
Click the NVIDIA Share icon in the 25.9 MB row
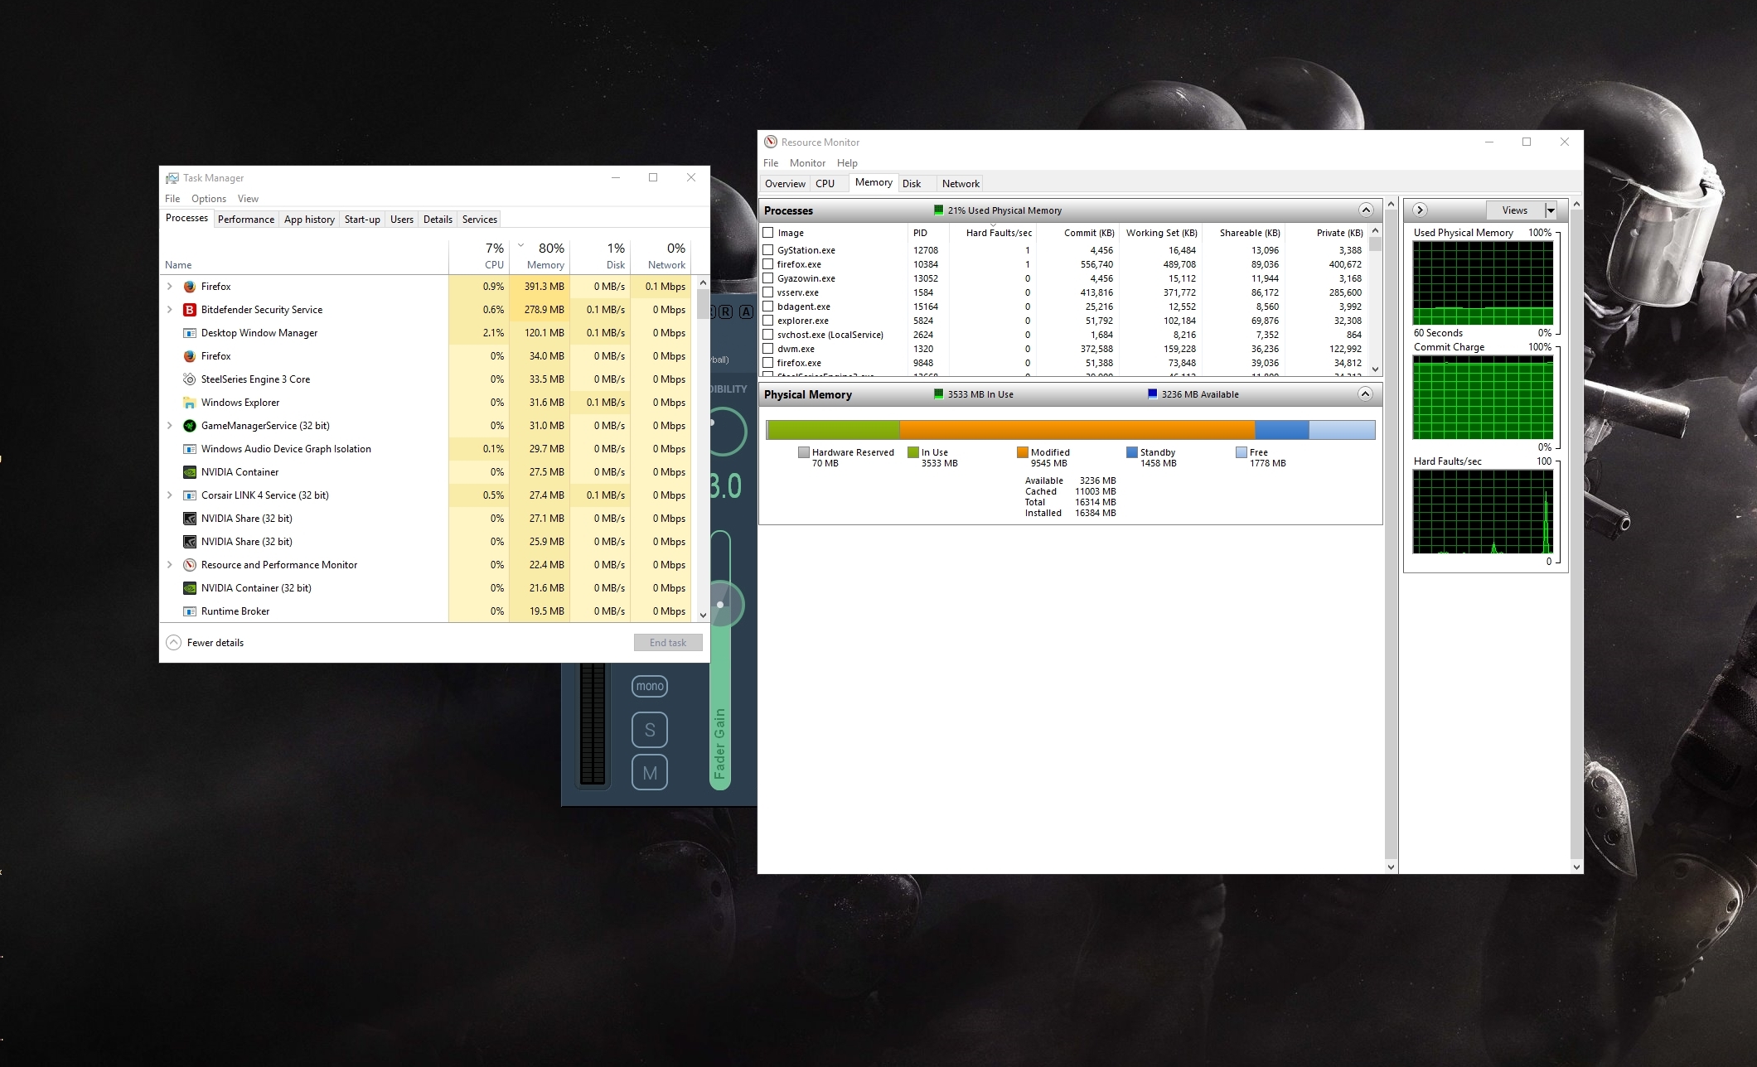[x=189, y=542]
